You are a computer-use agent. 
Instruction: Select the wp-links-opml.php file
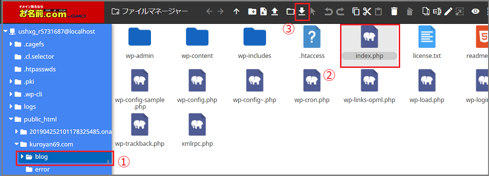[x=370, y=87]
